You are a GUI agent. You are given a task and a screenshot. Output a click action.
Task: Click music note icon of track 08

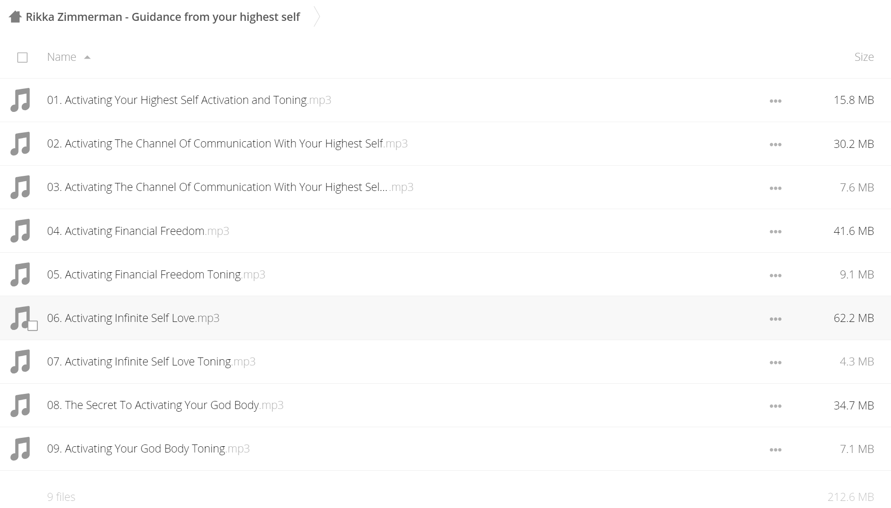[20, 405]
